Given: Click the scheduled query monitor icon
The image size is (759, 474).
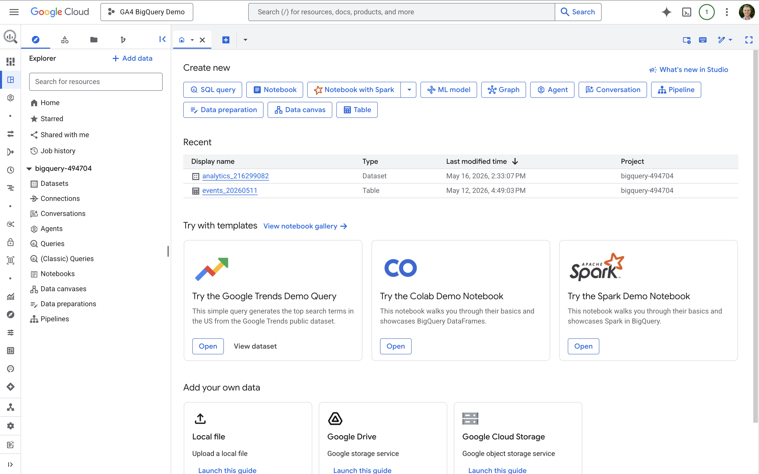Looking at the screenshot, I should click(686, 40).
